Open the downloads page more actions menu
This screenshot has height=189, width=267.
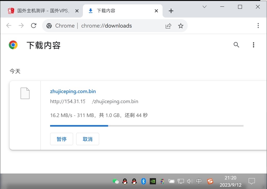coord(253,45)
